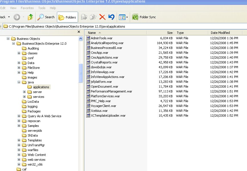
Task: Click the Copy To folder icon
Action: click(93, 17)
